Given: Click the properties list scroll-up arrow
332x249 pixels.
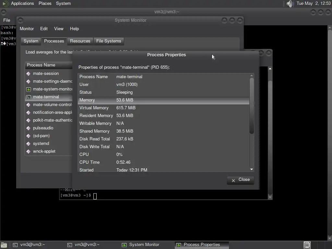Looking at the screenshot, I should tap(252, 76).
